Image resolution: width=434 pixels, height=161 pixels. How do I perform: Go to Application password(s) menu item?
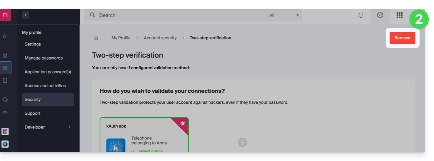[x=48, y=72]
